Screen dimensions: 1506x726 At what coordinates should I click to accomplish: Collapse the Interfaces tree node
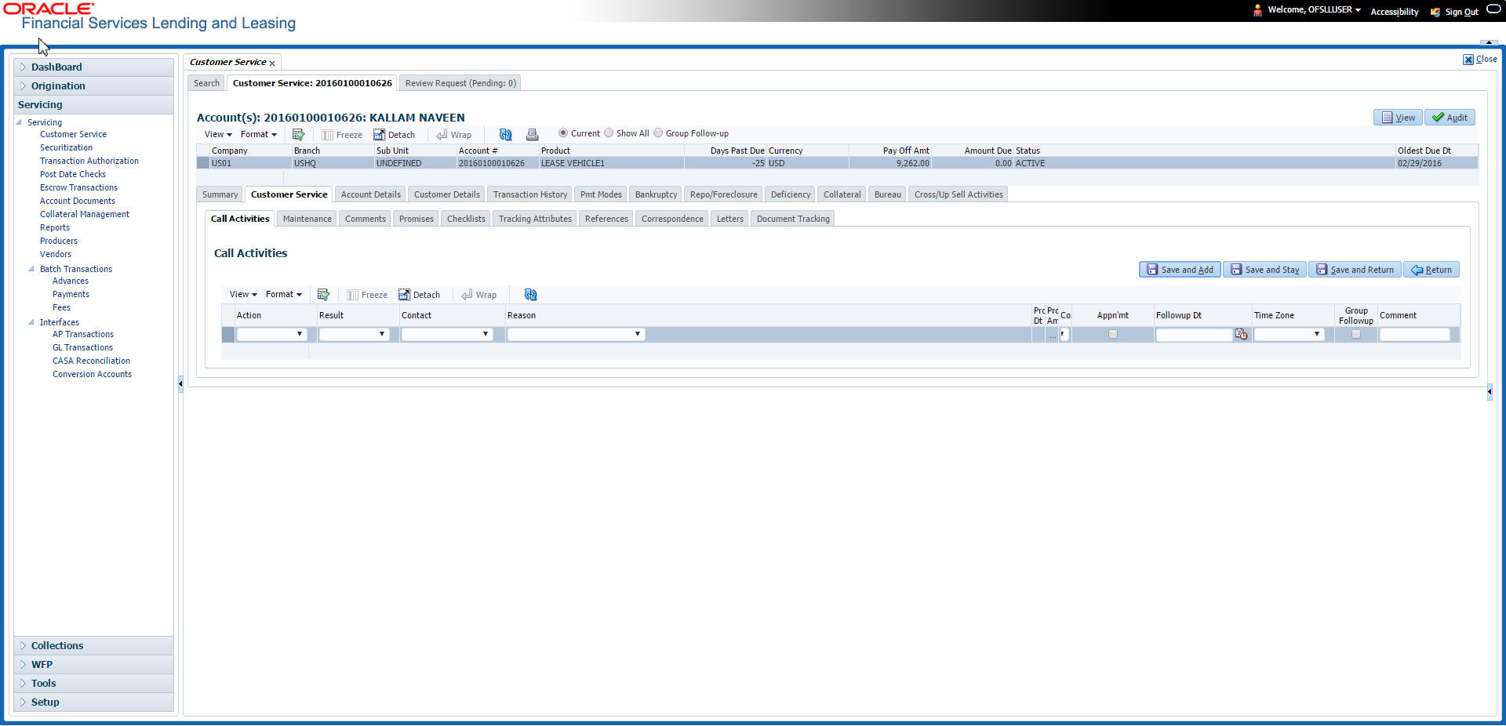31,322
